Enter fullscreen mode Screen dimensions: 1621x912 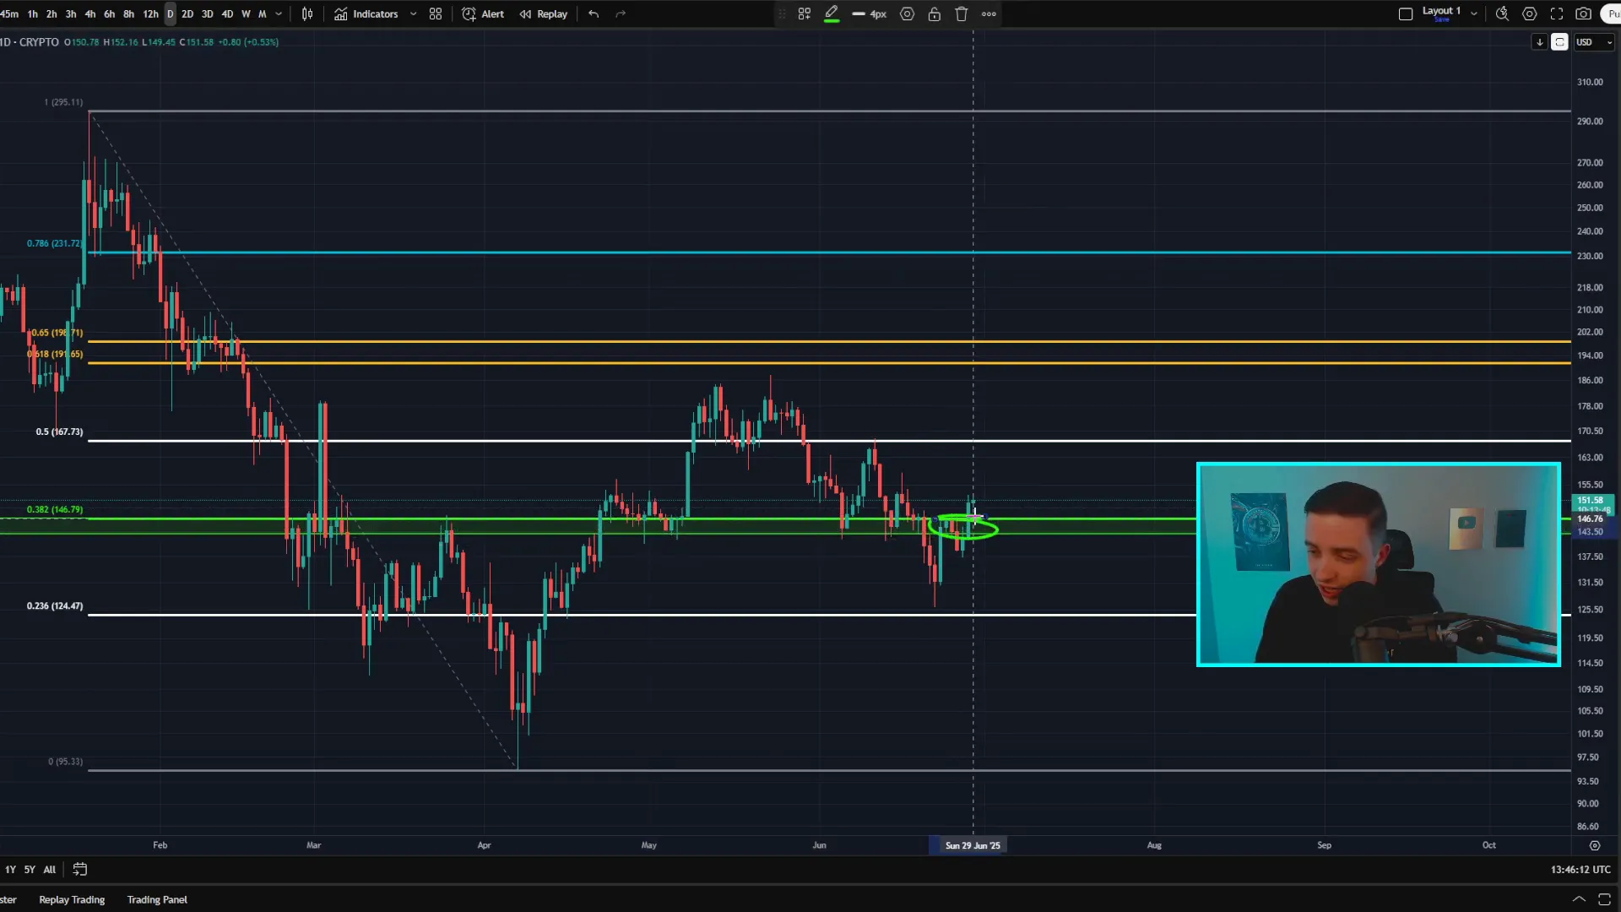point(1557,14)
